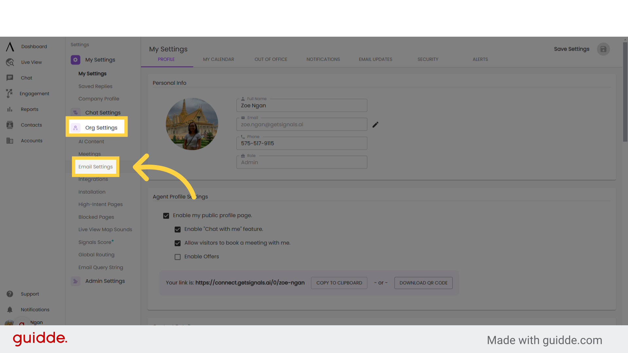Expand the Chat Settings section
Viewport: 628px width, 353px height.
pyautogui.click(x=103, y=112)
